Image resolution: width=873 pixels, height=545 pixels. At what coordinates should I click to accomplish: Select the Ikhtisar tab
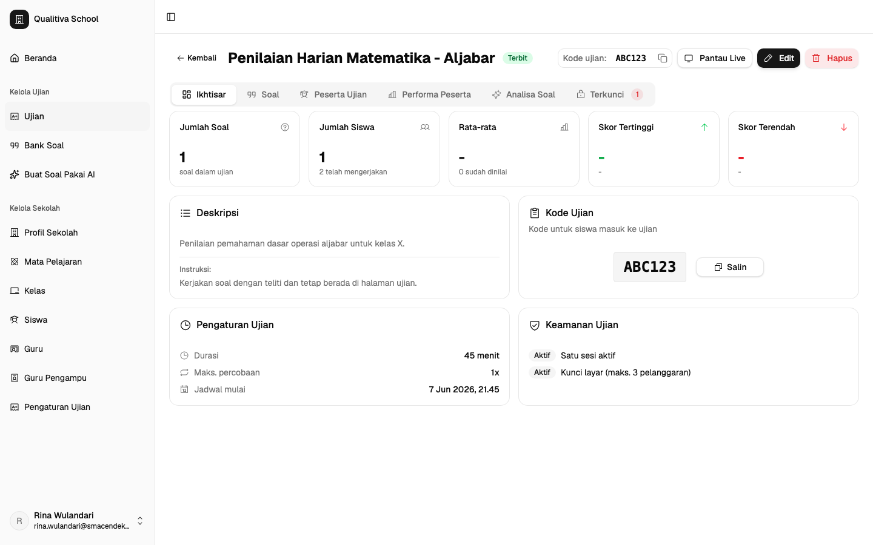[204, 94]
